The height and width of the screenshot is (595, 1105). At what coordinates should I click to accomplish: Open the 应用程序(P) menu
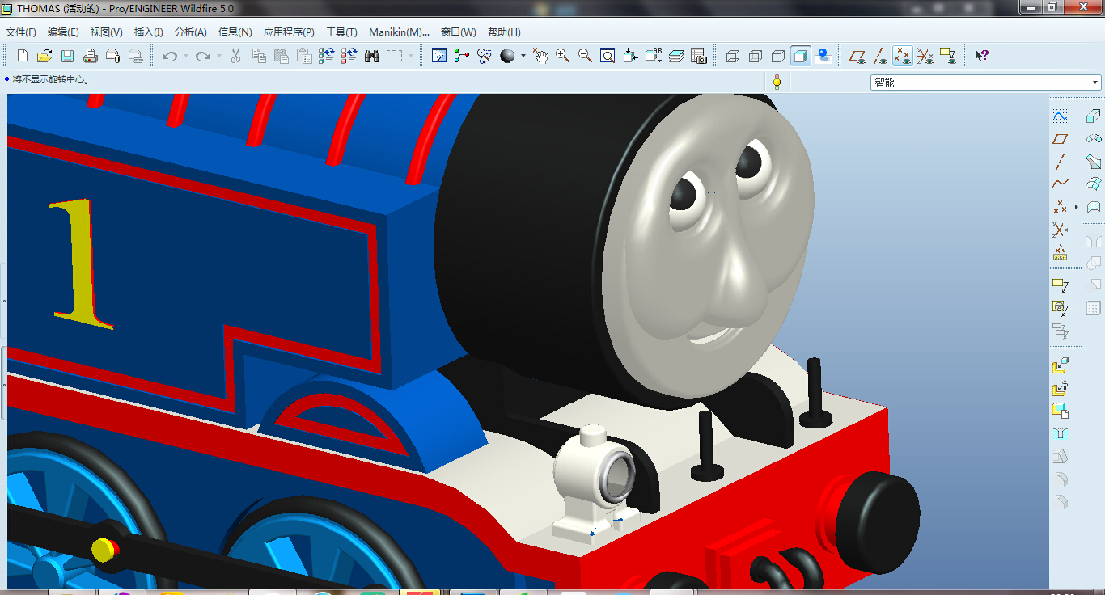[x=289, y=32]
